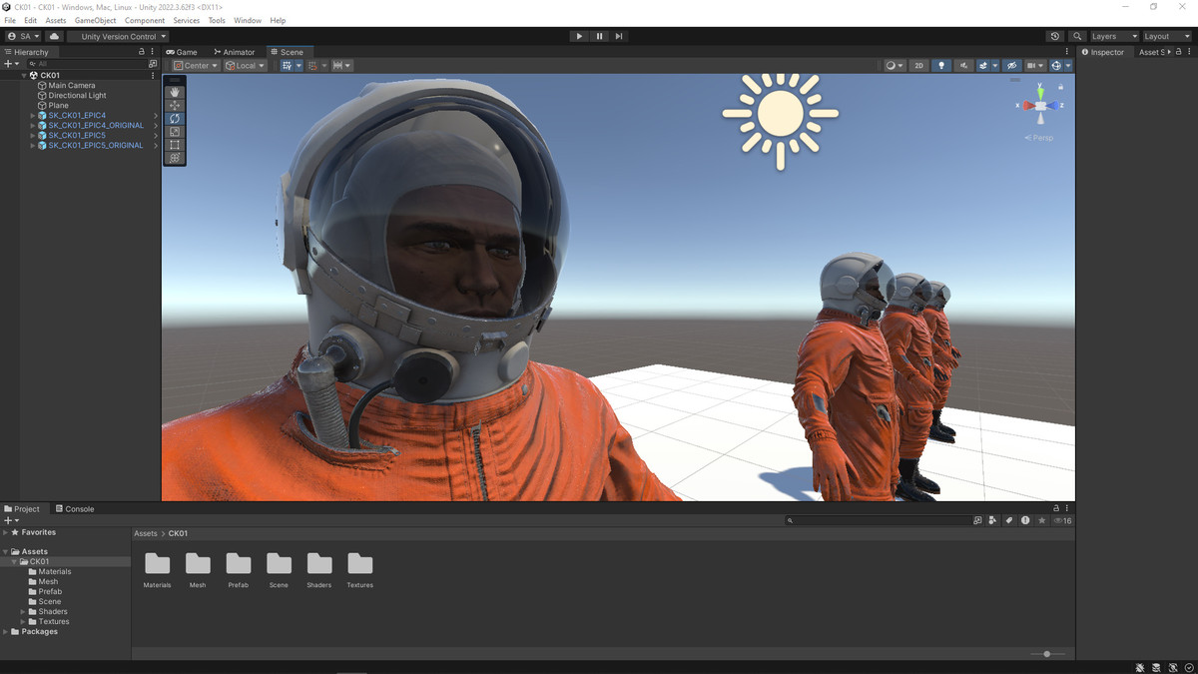Viewport: 1198px width, 674px height.
Task: Click the asset icon size slider
Action: [x=1046, y=654]
